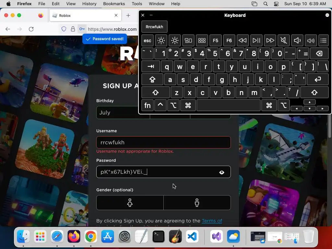This screenshot has width=332, height=249.
Task: Tap the space bar key
Action: click(x=229, y=105)
